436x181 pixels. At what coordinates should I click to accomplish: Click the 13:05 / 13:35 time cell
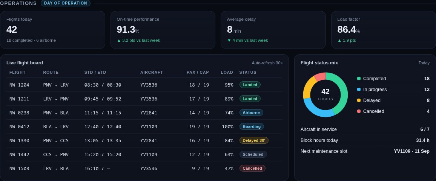(x=103, y=140)
